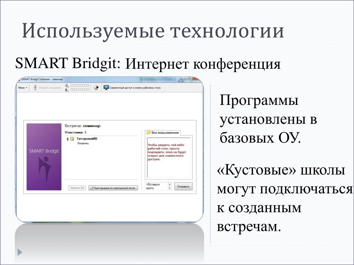The width and height of the screenshot is (354, 265).
Task: Minimize the SMART Bridgit window
Action: (183, 79)
